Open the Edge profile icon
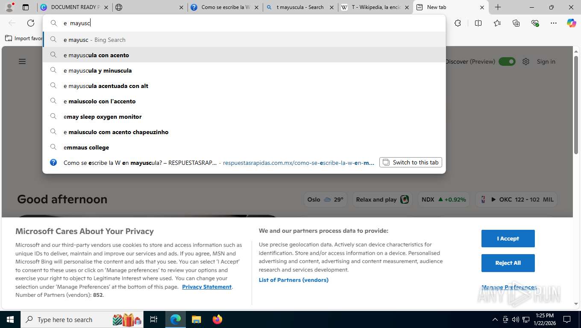Viewport: 581px width, 328px height. (9, 7)
